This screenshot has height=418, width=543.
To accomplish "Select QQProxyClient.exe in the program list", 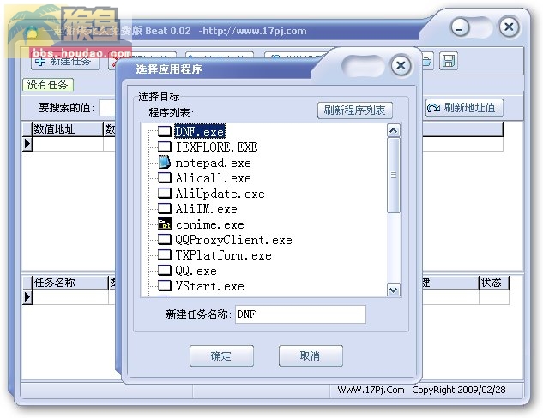I will pyautogui.click(x=233, y=240).
